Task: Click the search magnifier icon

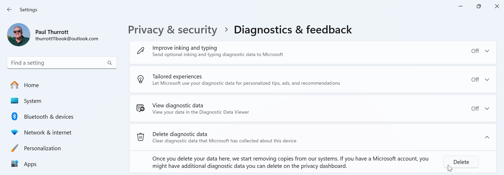Action: point(110,63)
